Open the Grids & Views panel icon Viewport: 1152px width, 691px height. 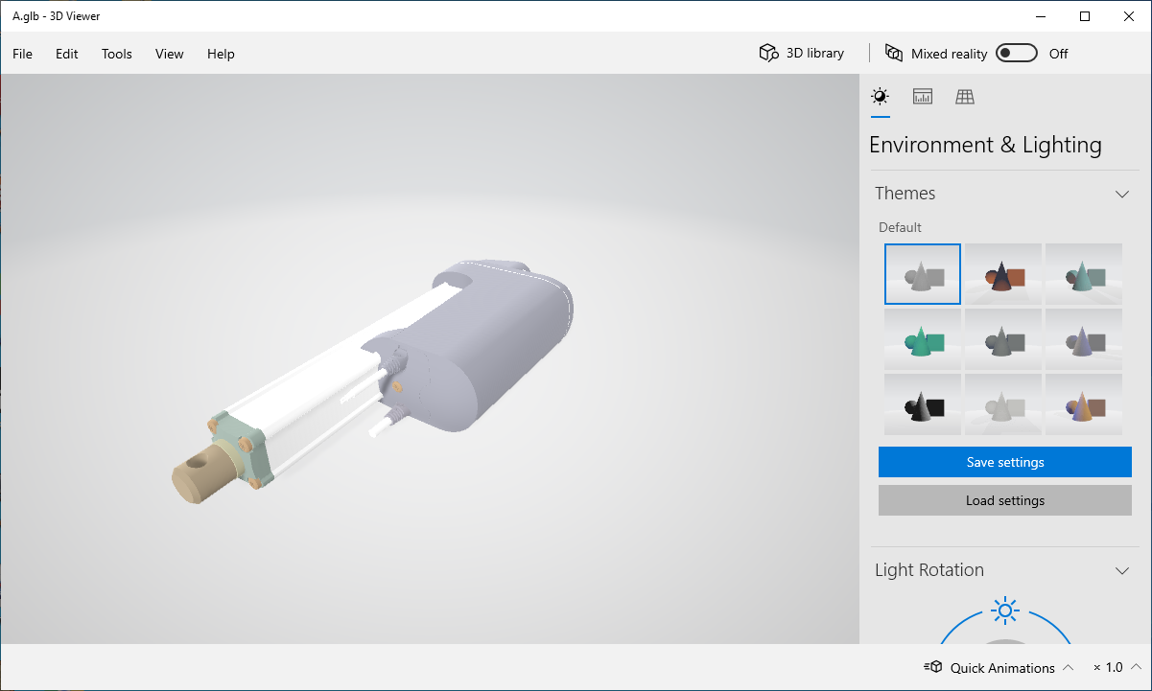click(x=964, y=96)
